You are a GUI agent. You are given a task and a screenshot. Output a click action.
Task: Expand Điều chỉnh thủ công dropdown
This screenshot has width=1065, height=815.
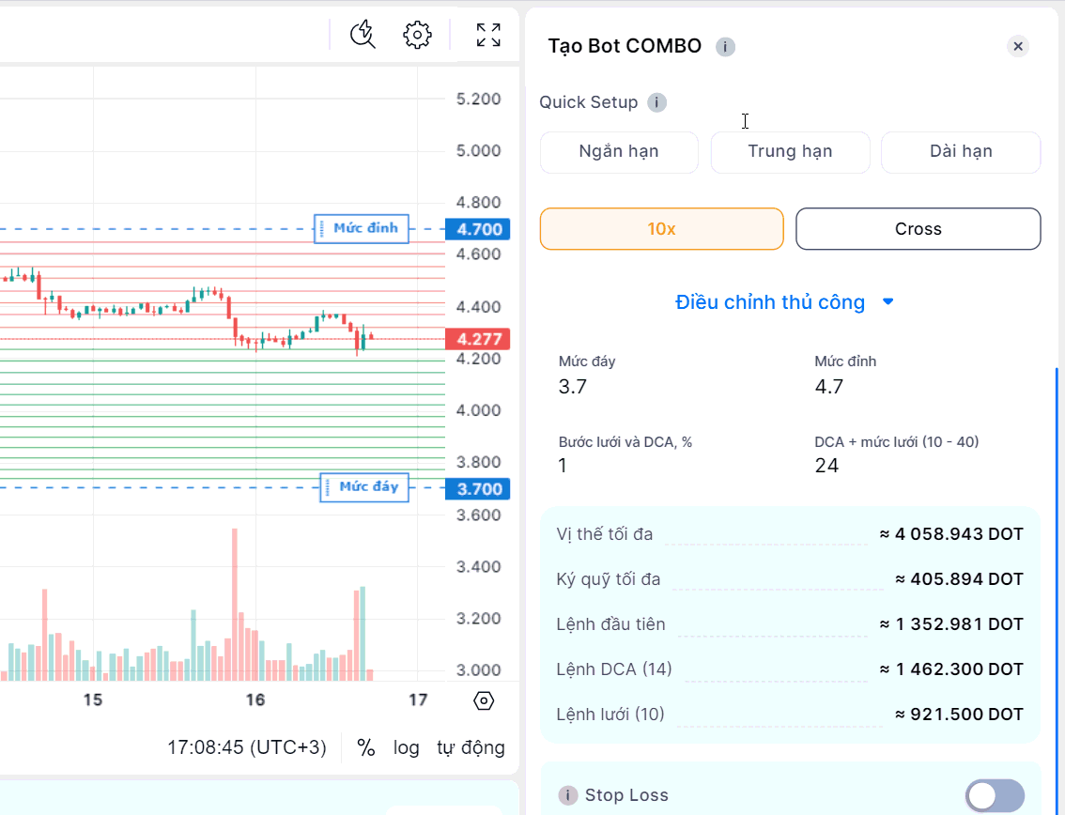[x=784, y=302]
